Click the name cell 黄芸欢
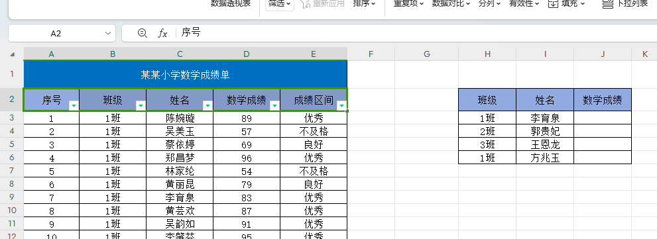Viewport: 657px width, 239px height. 180,211
